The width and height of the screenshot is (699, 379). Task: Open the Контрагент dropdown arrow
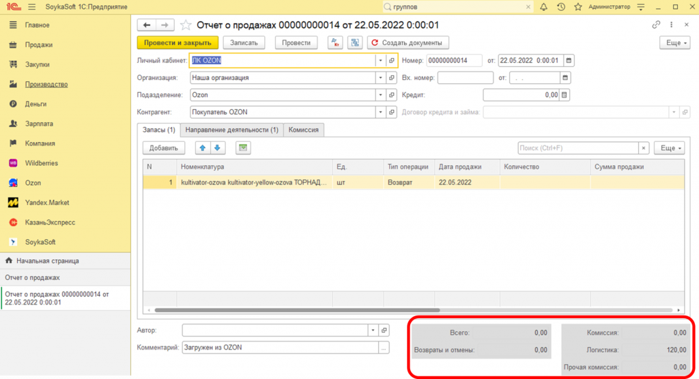pos(381,112)
